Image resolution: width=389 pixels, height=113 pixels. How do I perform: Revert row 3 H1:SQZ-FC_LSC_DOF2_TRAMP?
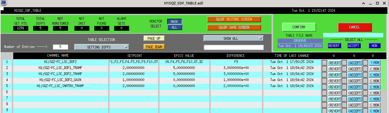click(334, 75)
